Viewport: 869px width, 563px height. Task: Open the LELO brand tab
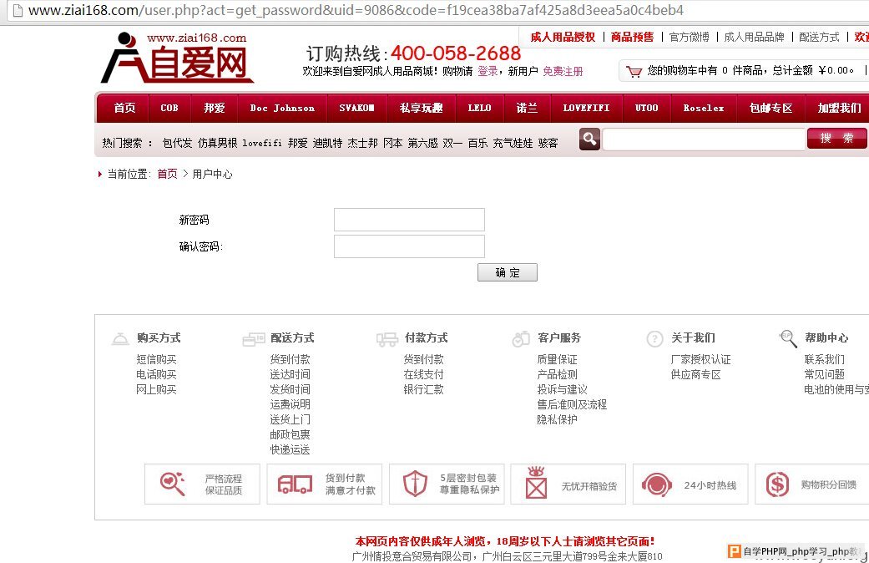pyautogui.click(x=479, y=108)
